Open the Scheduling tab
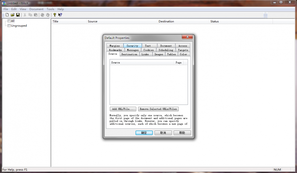The width and height of the screenshot is (297, 173). tap(166, 50)
